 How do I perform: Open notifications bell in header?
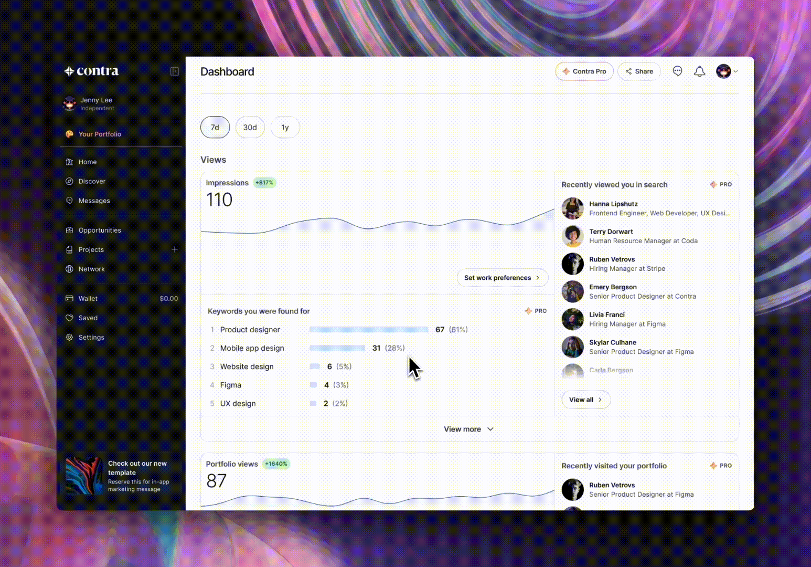[700, 71]
